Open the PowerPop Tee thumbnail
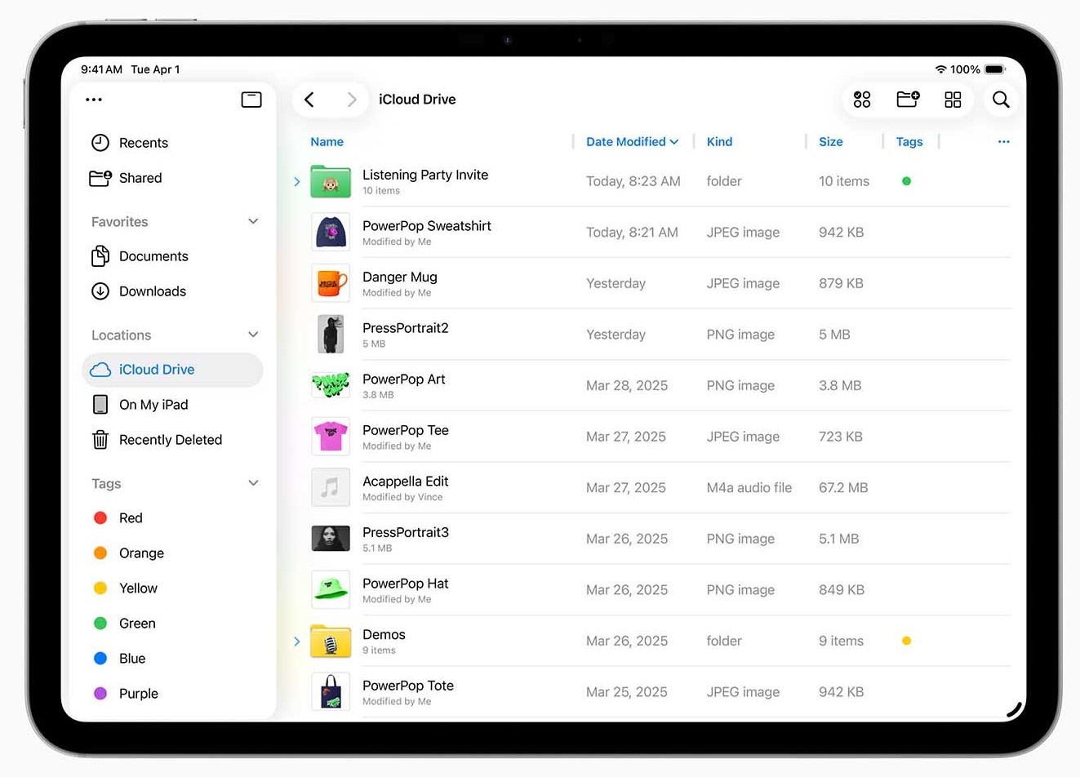The height and width of the screenshot is (777, 1080). coord(331,437)
